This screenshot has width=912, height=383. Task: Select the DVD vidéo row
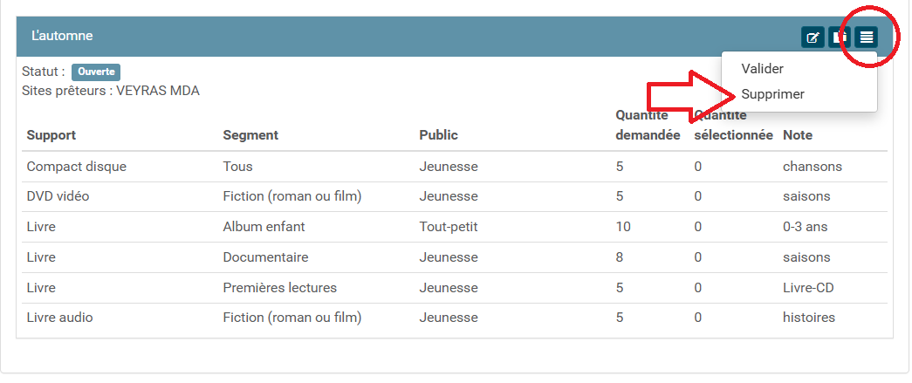[58, 196]
